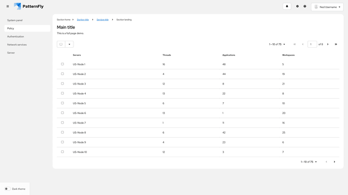
Task: Select the US-Node 8 row checkbox
Action: pos(62,132)
